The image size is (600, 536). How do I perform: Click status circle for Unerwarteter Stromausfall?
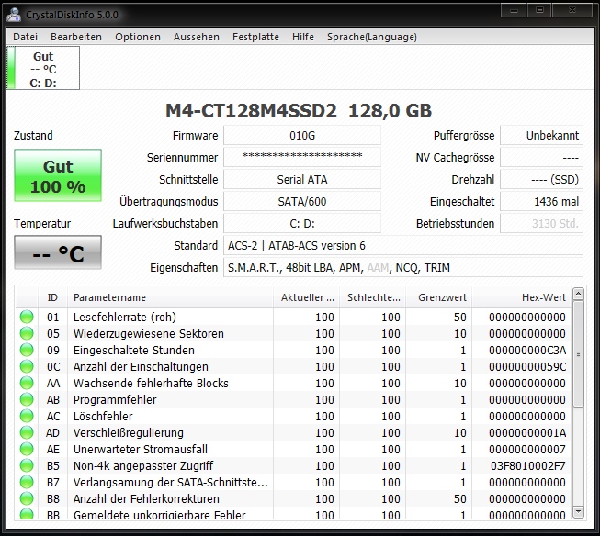click(27, 449)
